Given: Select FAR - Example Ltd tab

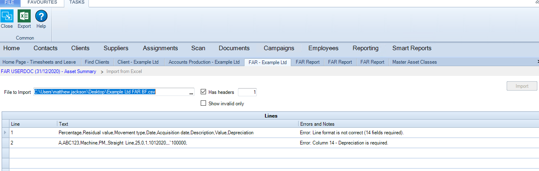Looking at the screenshot, I should point(267,62).
